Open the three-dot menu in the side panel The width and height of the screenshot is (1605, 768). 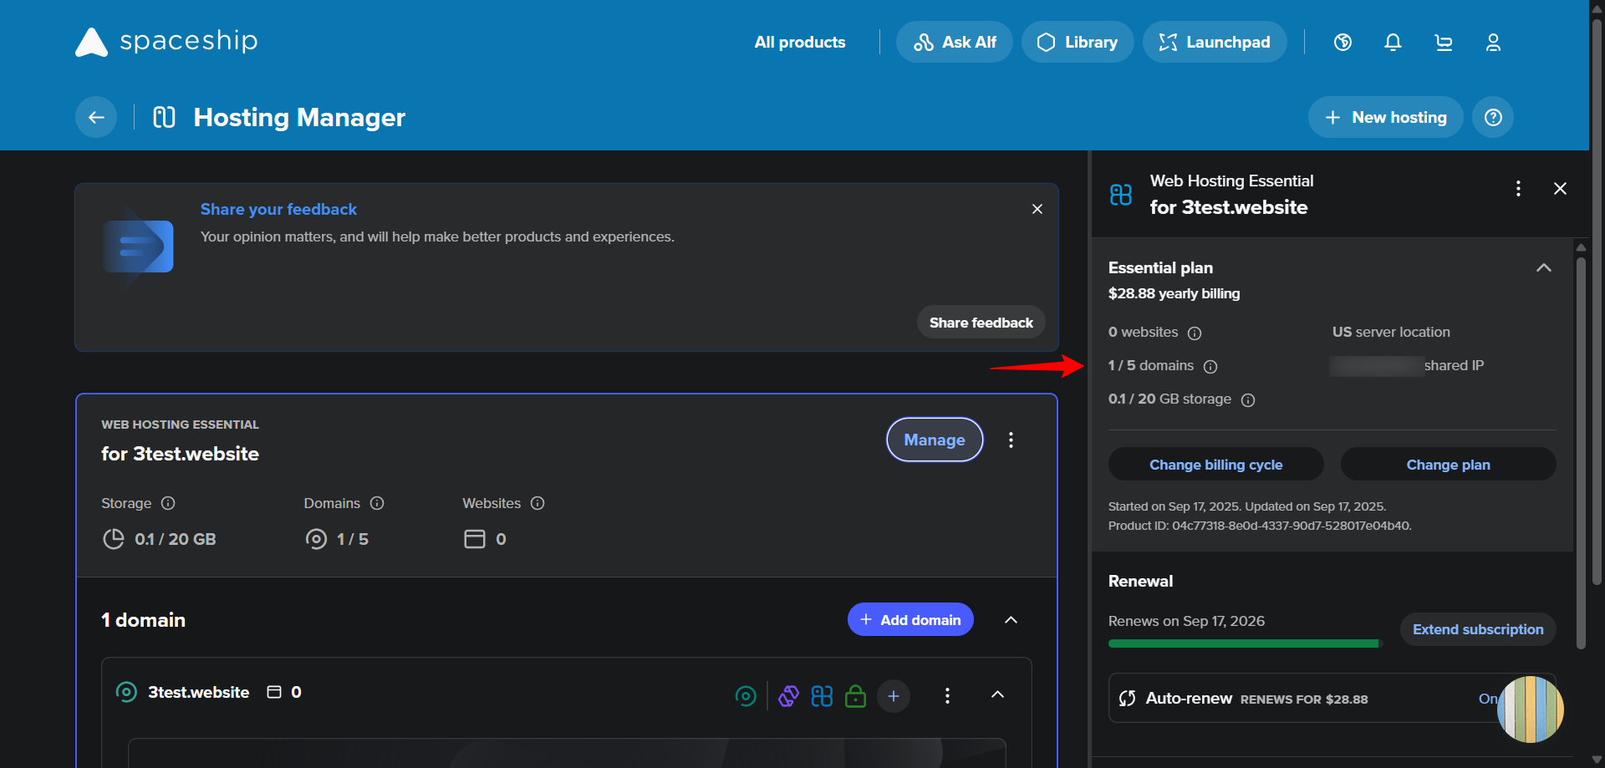1518,188
